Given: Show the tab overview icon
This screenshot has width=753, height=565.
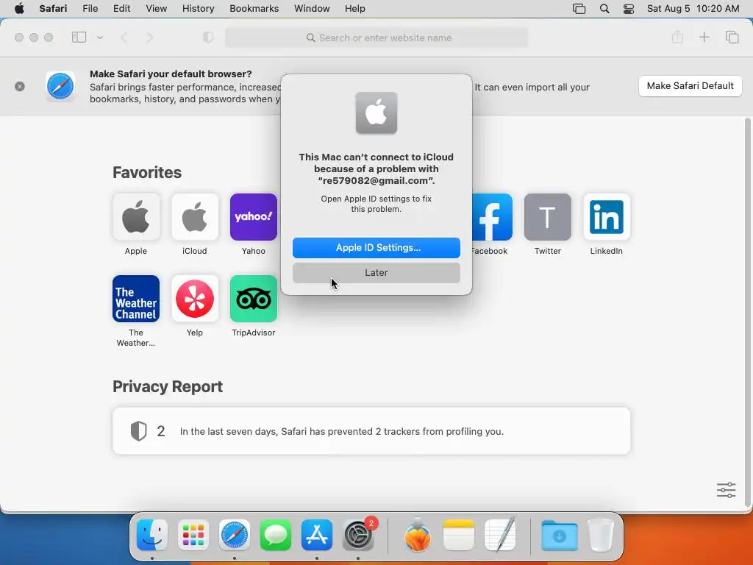Looking at the screenshot, I should 732,37.
